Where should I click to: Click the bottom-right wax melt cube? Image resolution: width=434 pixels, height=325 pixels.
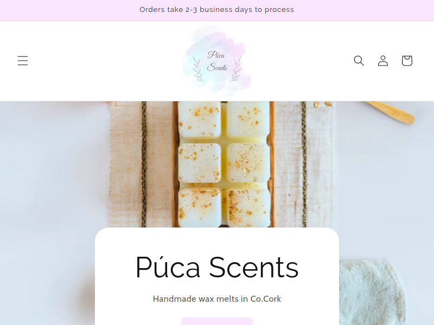[248, 207]
